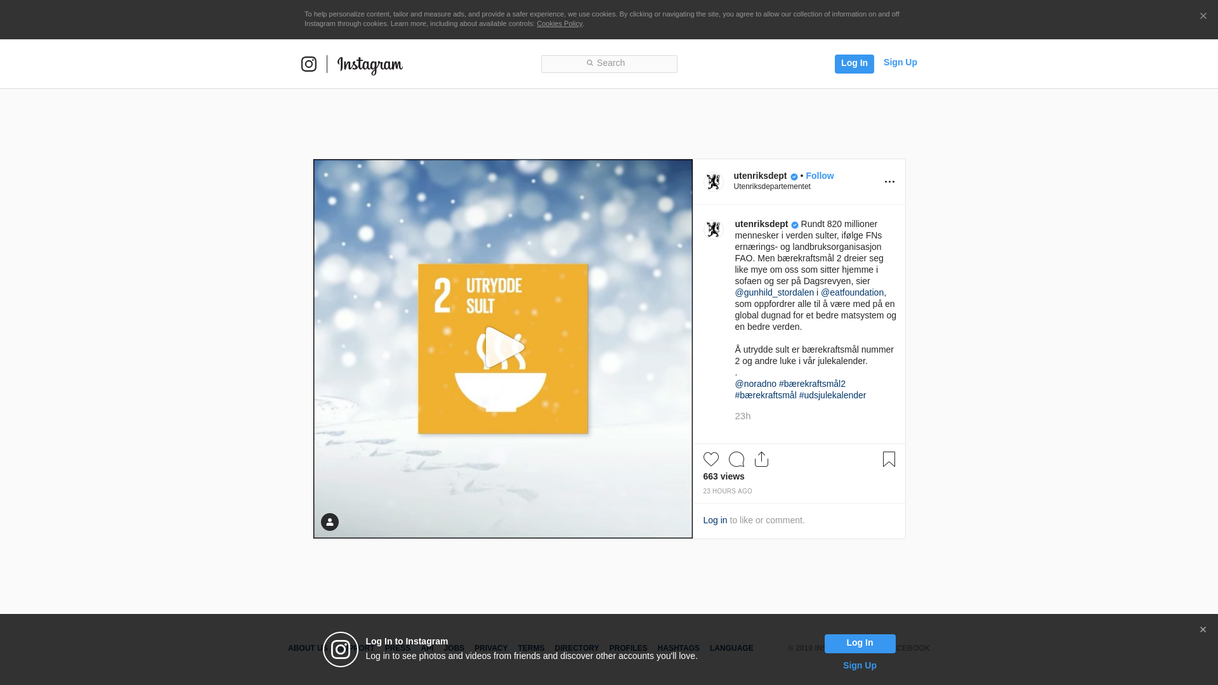Share post using the share icon

(x=761, y=459)
